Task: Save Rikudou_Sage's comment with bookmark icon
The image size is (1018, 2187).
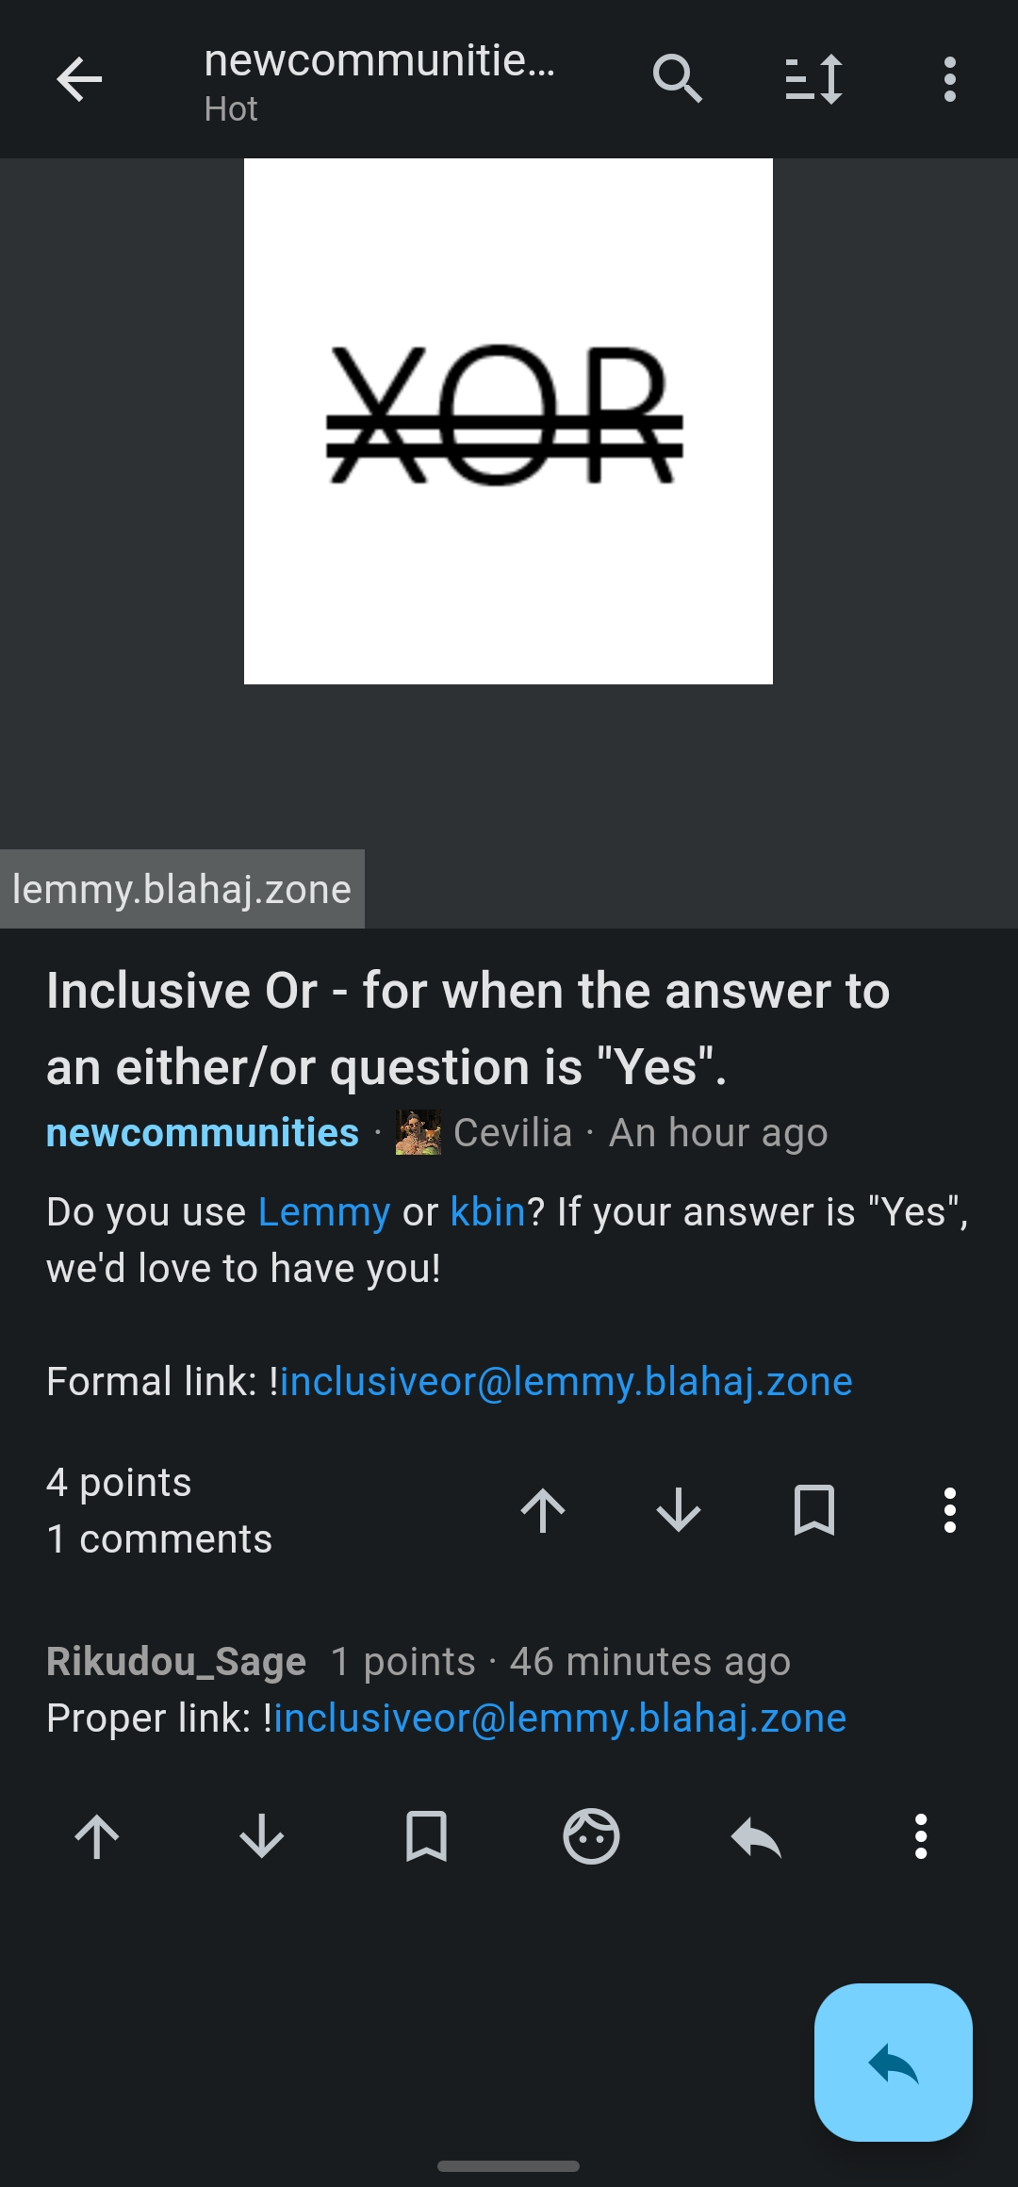Action: coord(426,1836)
